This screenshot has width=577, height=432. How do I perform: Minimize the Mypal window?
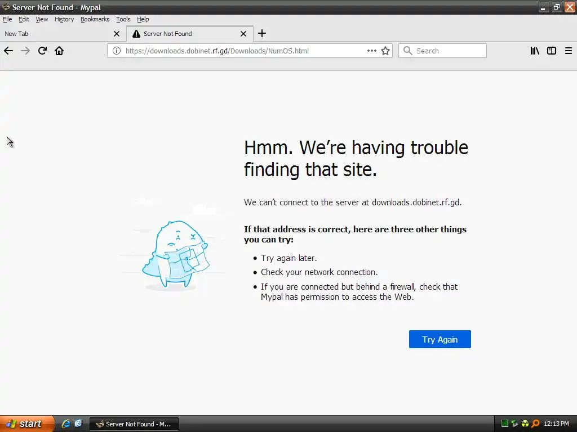(543, 7)
